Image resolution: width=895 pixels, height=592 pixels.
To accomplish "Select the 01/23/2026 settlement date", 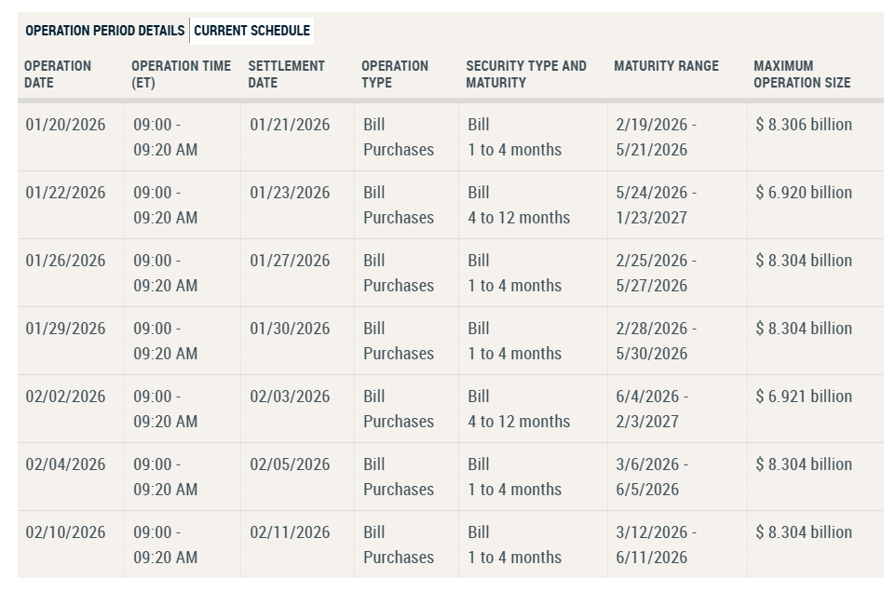I will click(x=289, y=192).
